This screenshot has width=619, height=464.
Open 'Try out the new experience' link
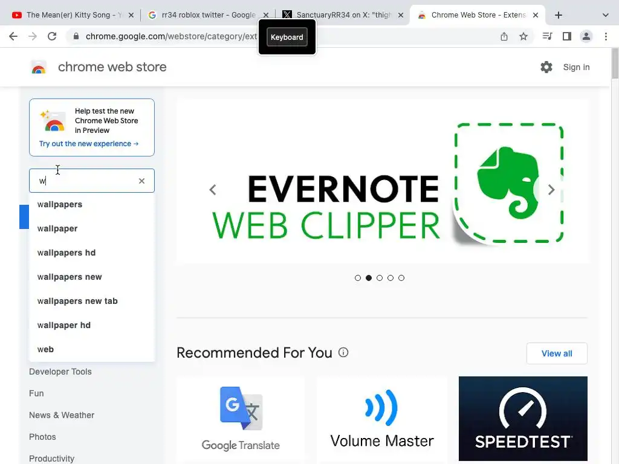click(x=89, y=144)
